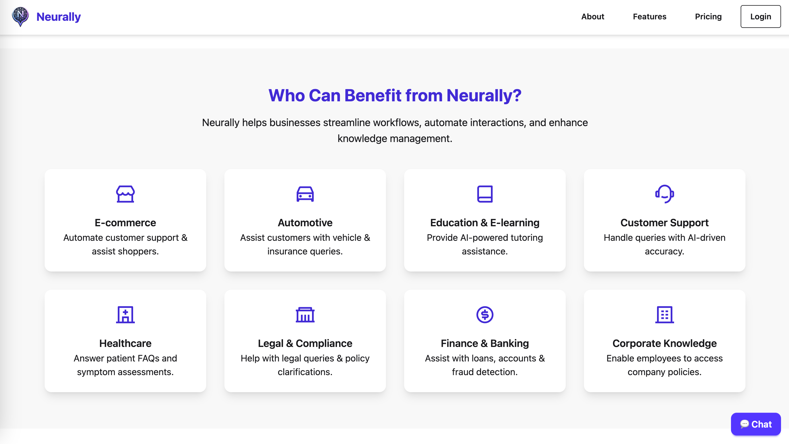Open the Chat widget button
The width and height of the screenshot is (789, 444).
tap(756, 424)
